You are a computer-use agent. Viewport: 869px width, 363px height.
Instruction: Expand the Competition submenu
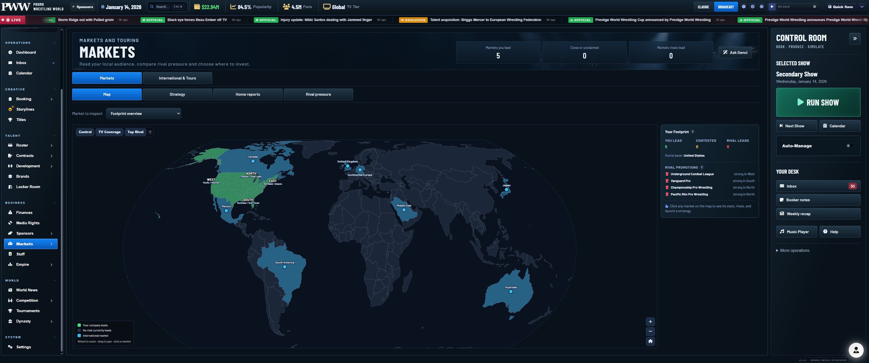[x=52, y=301]
